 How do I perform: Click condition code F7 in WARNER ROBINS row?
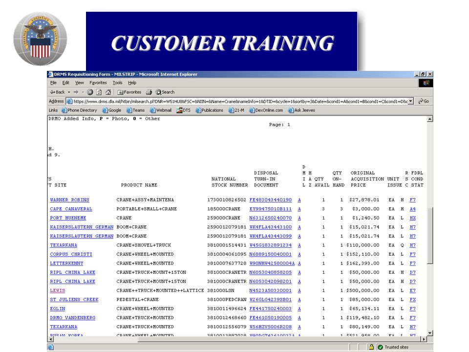coord(412,199)
